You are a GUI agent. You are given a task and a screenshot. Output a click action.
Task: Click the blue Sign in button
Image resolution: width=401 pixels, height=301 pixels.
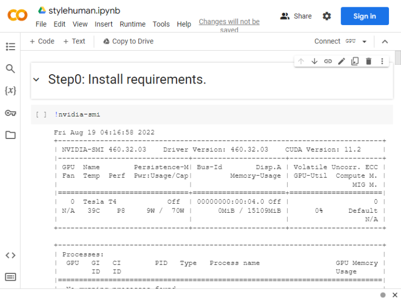[x=364, y=16]
